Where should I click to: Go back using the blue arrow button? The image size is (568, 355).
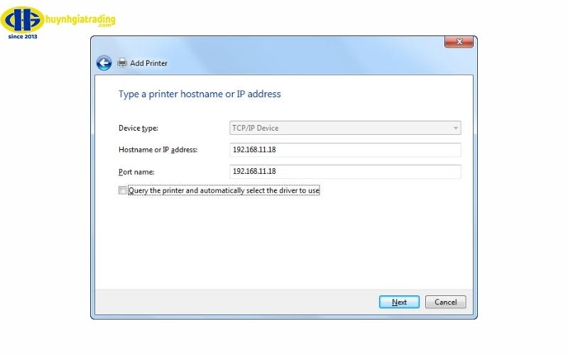pos(104,63)
